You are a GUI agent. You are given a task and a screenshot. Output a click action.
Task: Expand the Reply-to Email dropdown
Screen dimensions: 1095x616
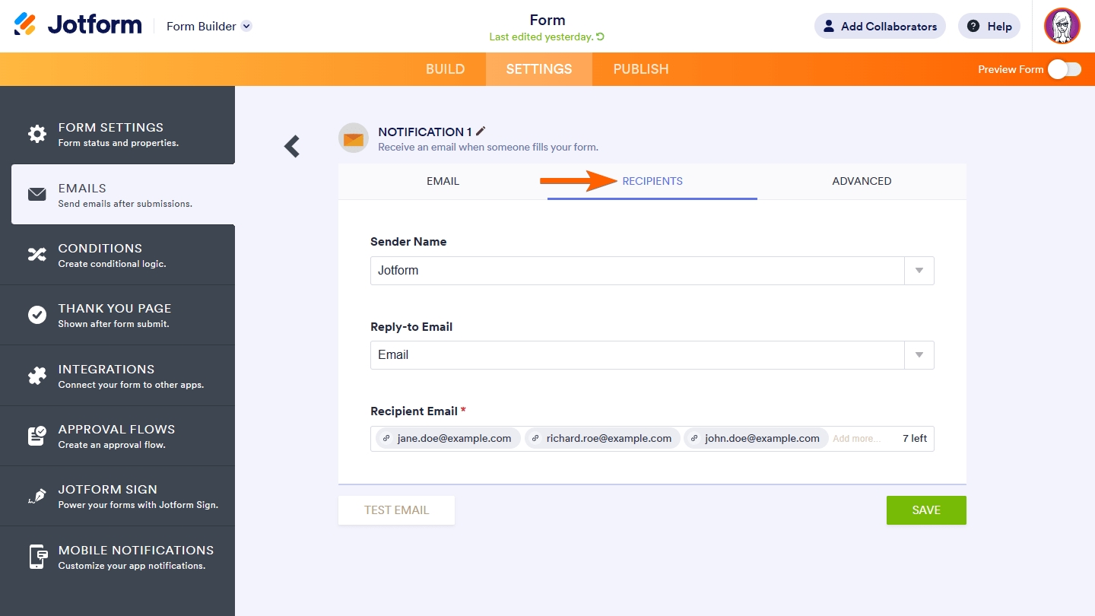(918, 355)
